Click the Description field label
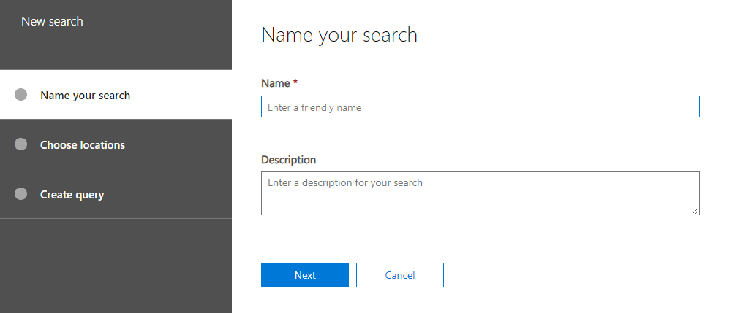 tap(288, 160)
